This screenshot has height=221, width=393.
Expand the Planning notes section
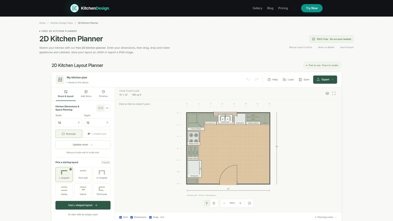[x=326, y=217]
